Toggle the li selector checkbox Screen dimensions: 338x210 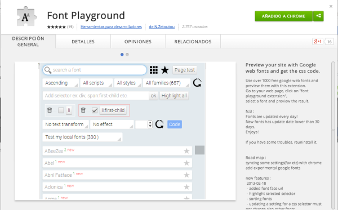click(x=61, y=110)
